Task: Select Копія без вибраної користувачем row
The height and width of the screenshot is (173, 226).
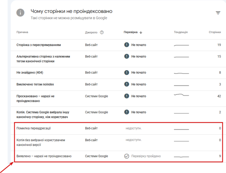Action: point(118,143)
